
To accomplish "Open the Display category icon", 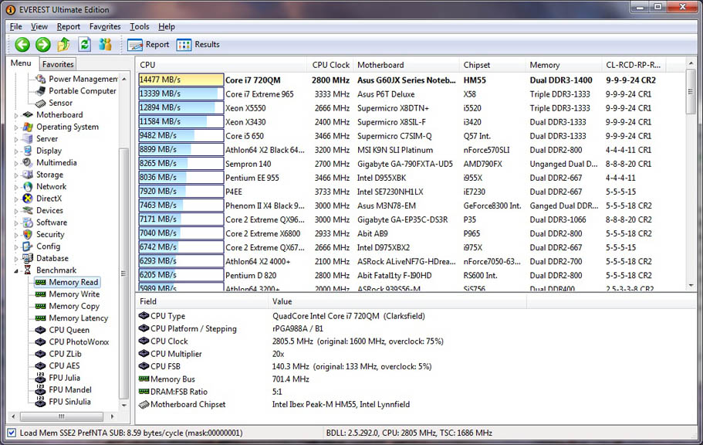I will tap(28, 151).
